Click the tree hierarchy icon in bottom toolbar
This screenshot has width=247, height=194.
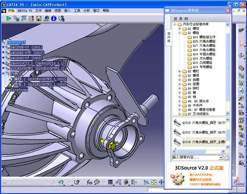(x=118, y=182)
